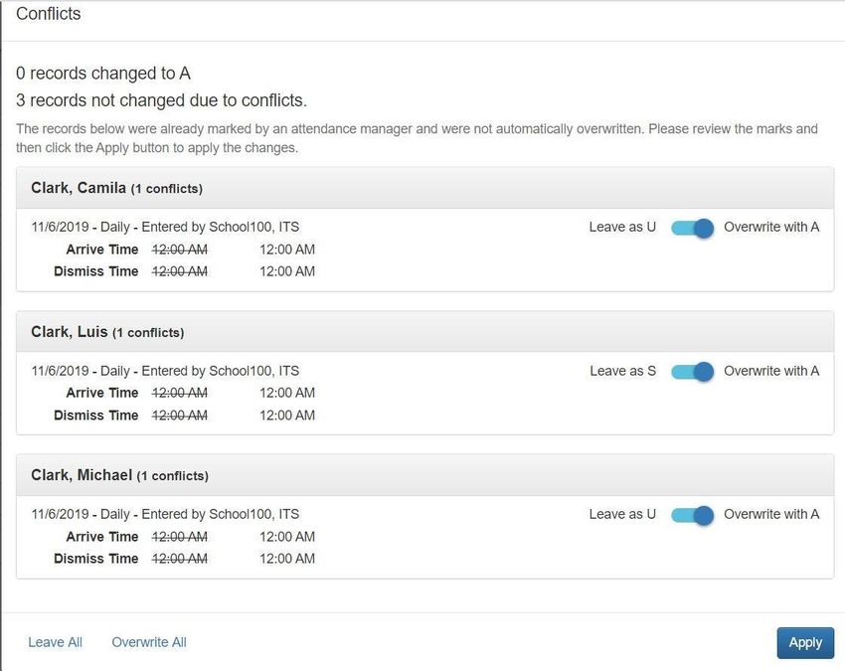The image size is (845, 671).
Task: Toggle overwrite switch for Clark, Luis
Action: (692, 372)
